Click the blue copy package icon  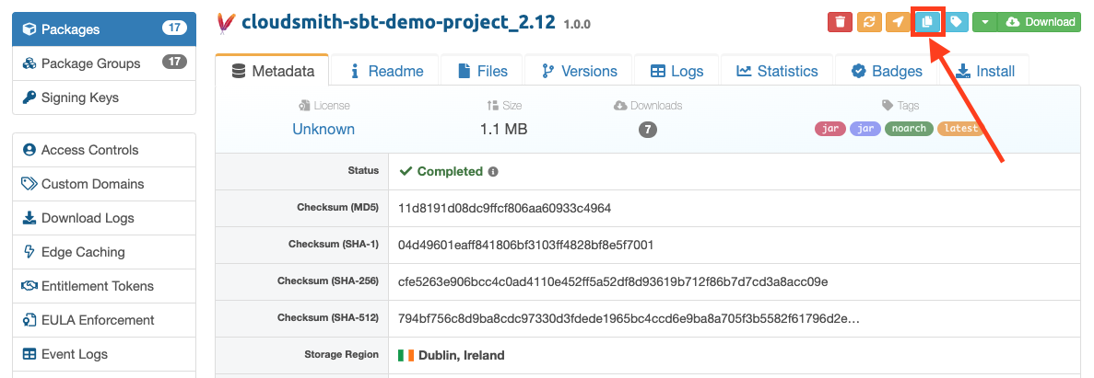927,21
